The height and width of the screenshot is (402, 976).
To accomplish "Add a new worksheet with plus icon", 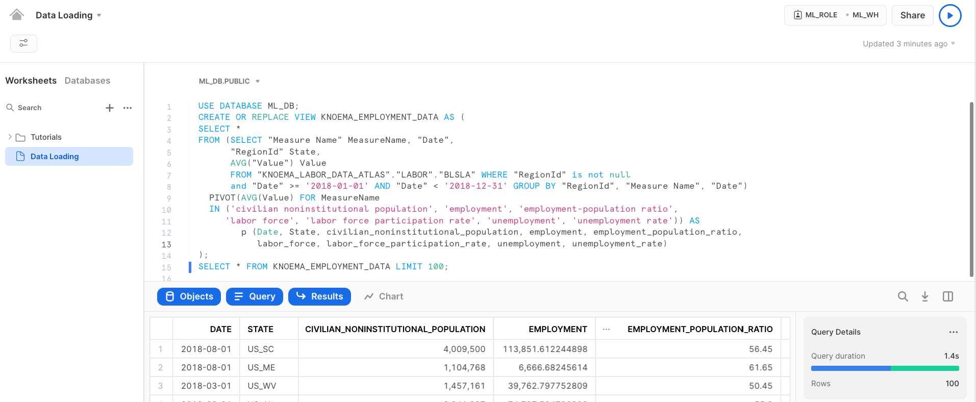I will pos(110,108).
